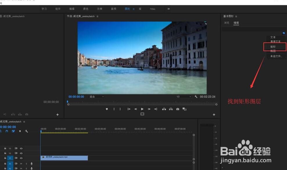This screenshot has height=170, width=287.
Task: Toggle safe margins icon below the play button
Action: pos(142,114)
